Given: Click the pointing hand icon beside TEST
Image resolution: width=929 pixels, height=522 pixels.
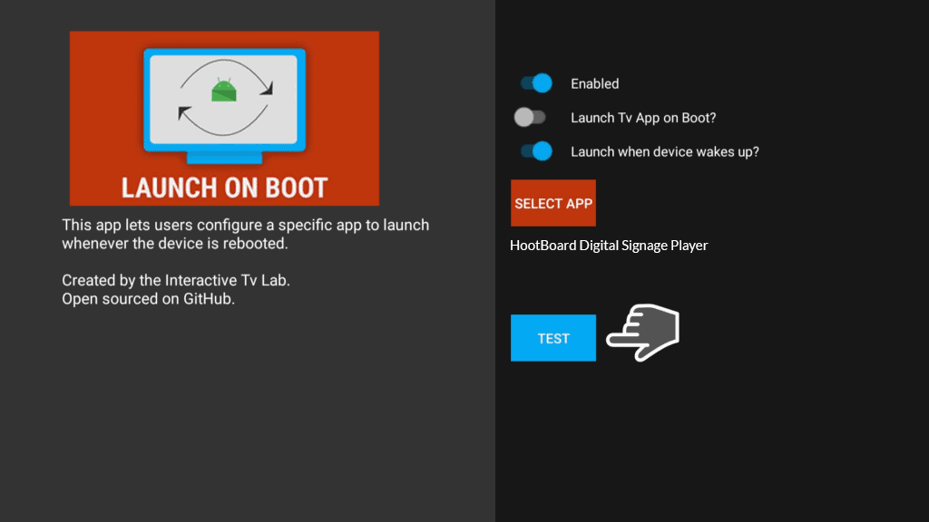Looking at the screenshot, I should point(643,333).
